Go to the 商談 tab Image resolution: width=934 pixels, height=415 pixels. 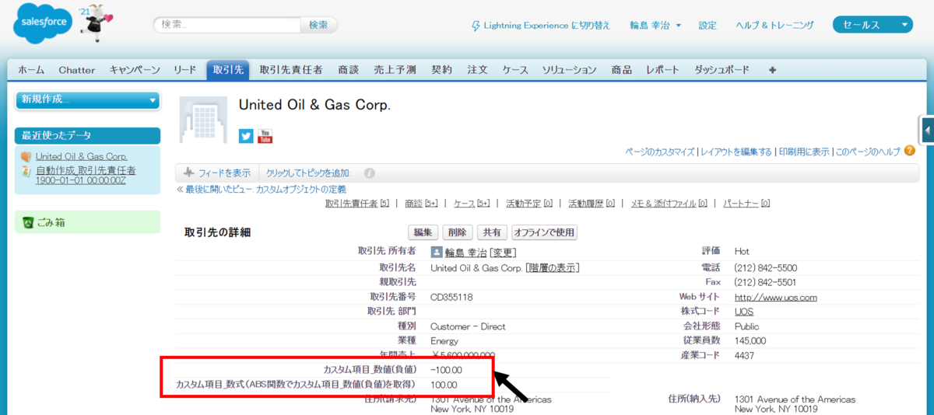pyautogui.click(x=349, y=70)
